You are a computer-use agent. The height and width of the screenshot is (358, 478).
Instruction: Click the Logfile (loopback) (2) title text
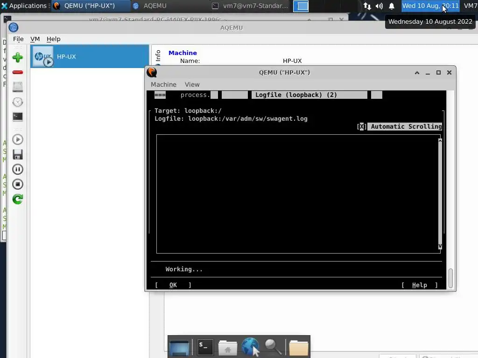pyautogui.click(x=296, y=95)
